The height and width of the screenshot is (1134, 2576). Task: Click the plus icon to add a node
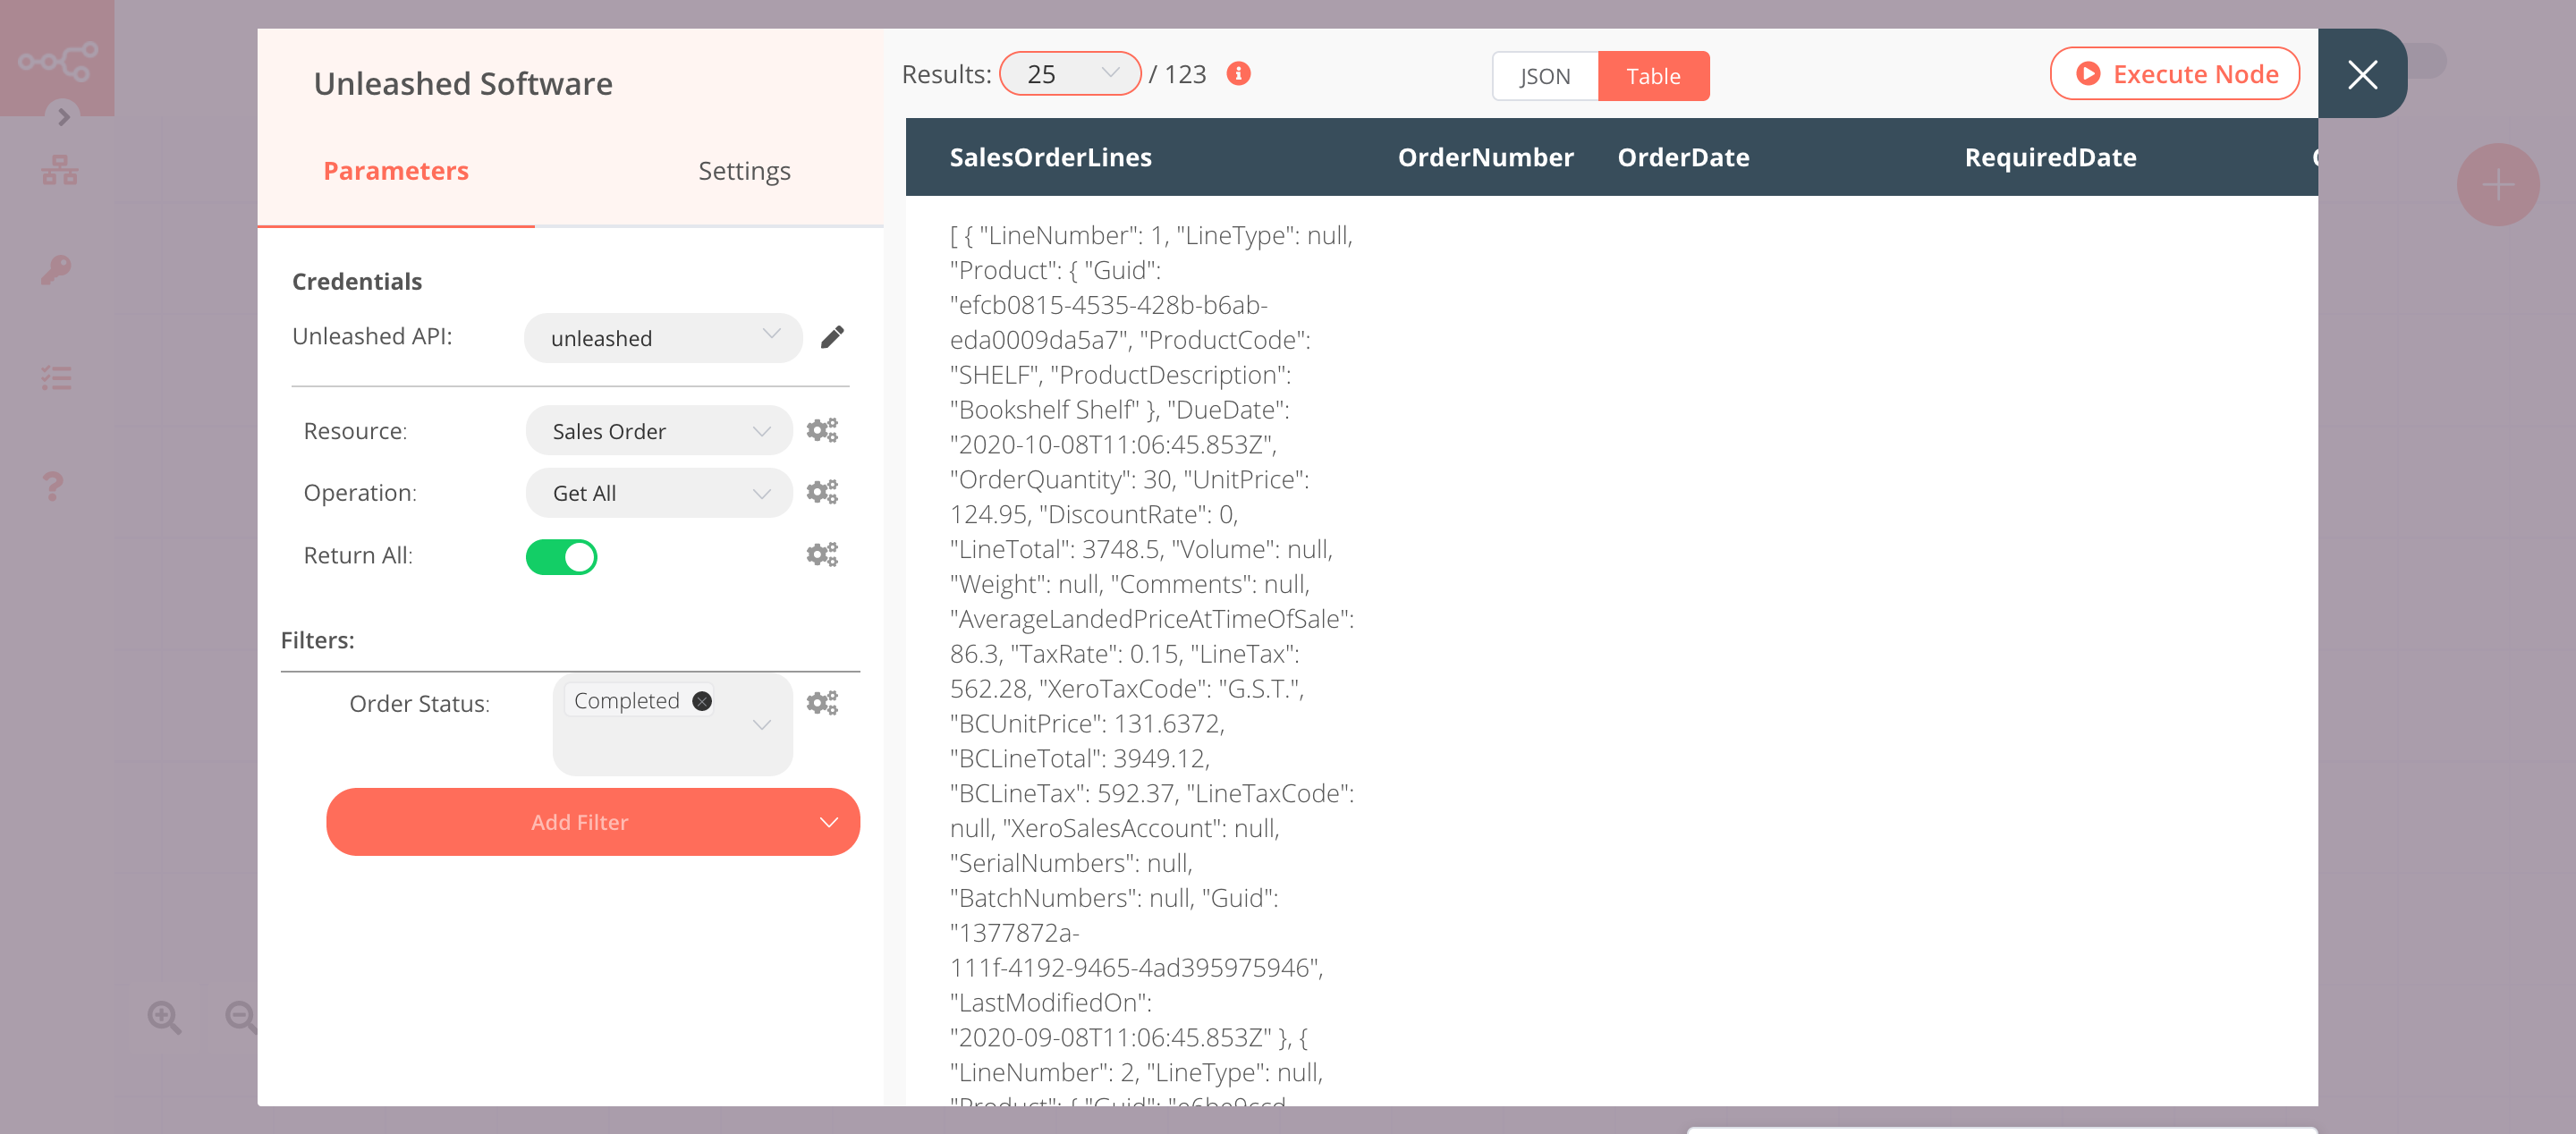pos(2497,184)
